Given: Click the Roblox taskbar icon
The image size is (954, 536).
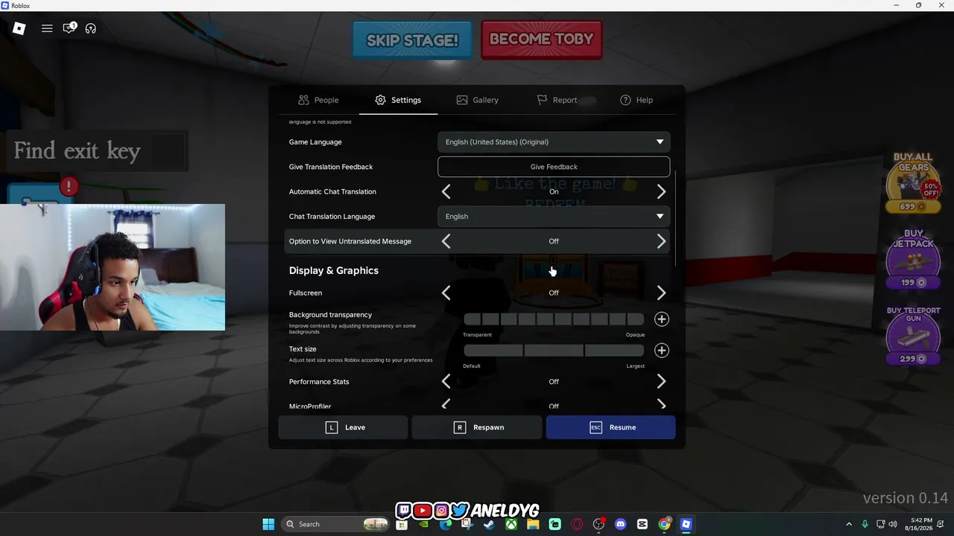Looking at the screenshot, I should (x=686, y=524).
